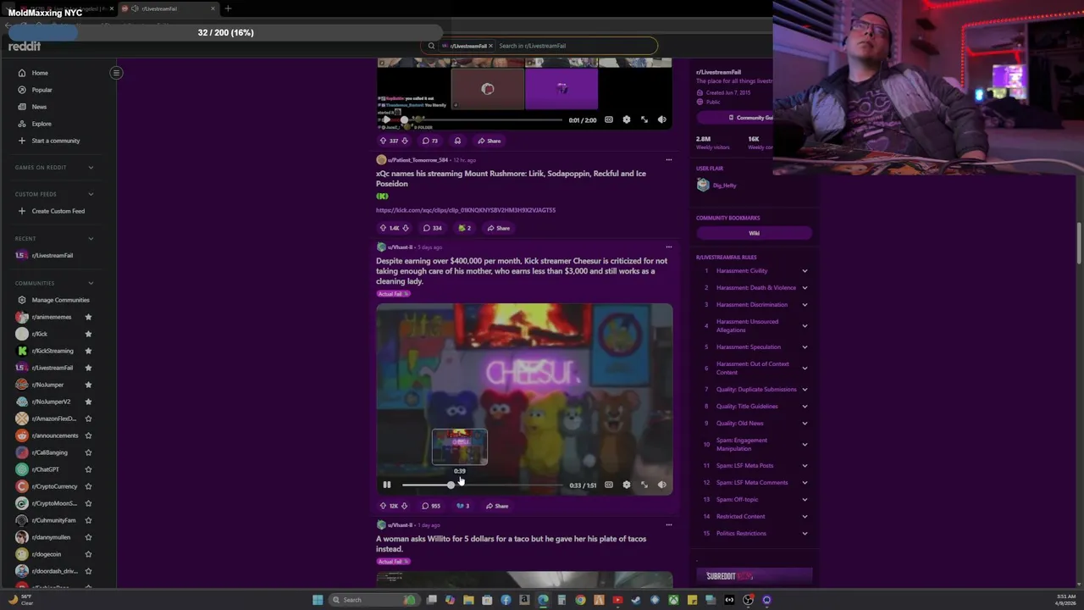
Task: Open the Wiki community bookmark
Action: click(x=754, y=233)
